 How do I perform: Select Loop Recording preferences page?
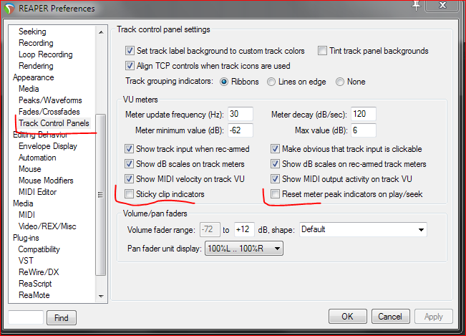46,54
